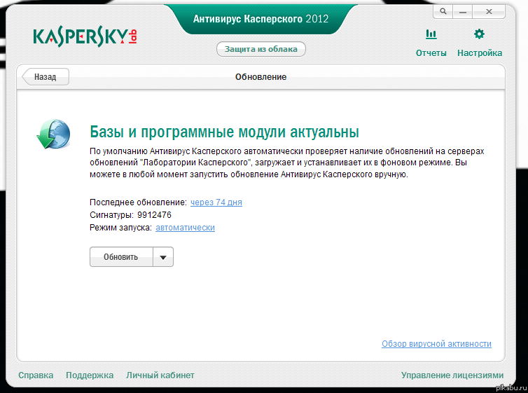Open the Поддержка support link
The width and height of the screenshot is (528, 393).
[x=90, y=375]
